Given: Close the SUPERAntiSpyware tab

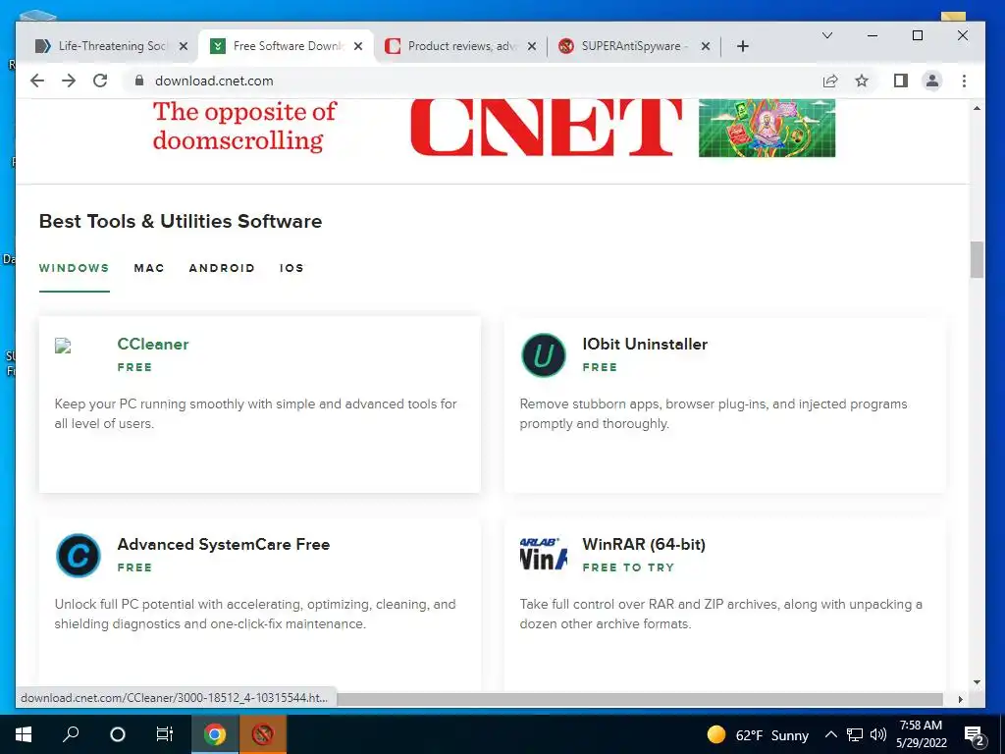Looking at the screenshot, I should pyautogui.click(x=705, y=46).
